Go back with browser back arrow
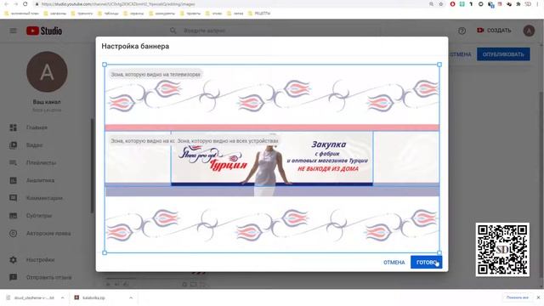 coord(6,4)
